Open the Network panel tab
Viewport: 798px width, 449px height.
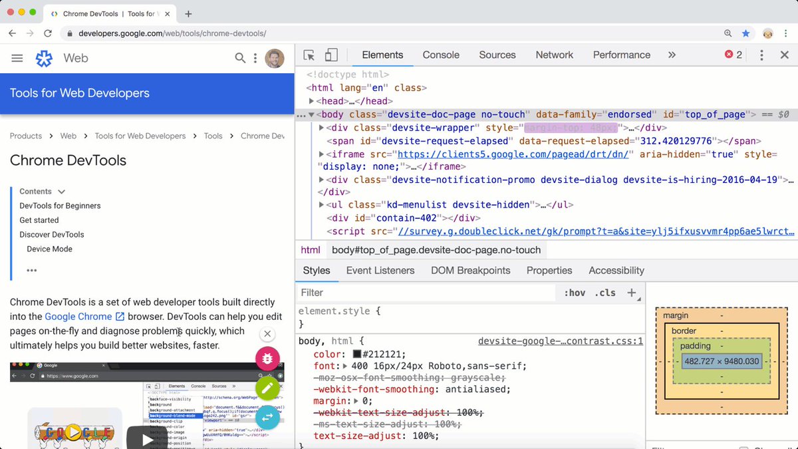555,55
